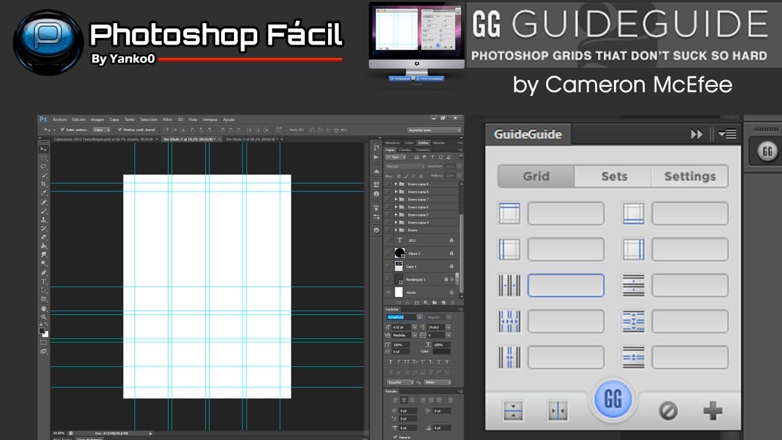Click the number of columns input field
Viewport: 782px width, 440px height.
[566, 285]
